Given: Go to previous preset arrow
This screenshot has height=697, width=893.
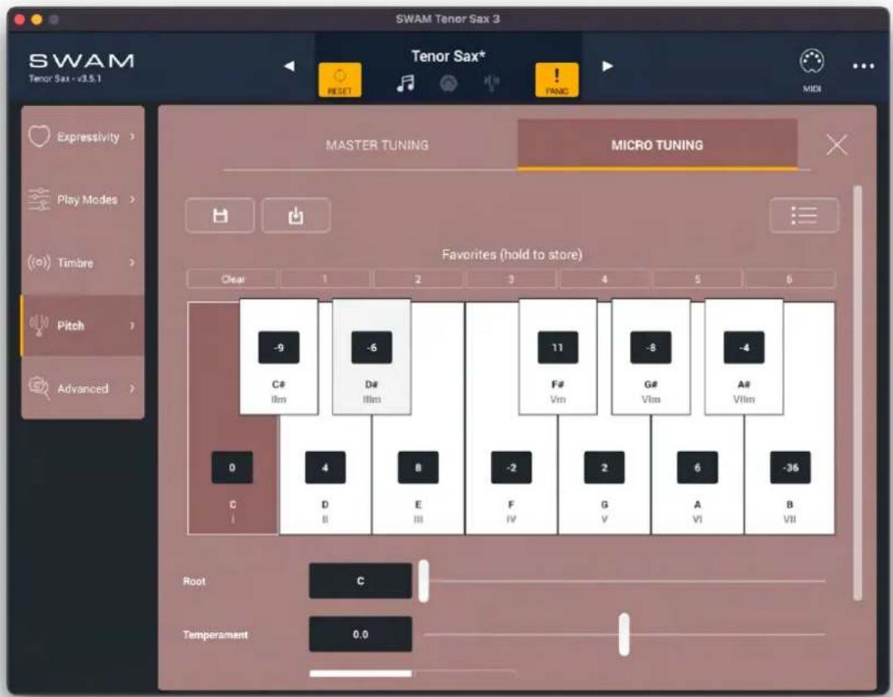Looking at the screenshot, I should click(x=290, y=66).
